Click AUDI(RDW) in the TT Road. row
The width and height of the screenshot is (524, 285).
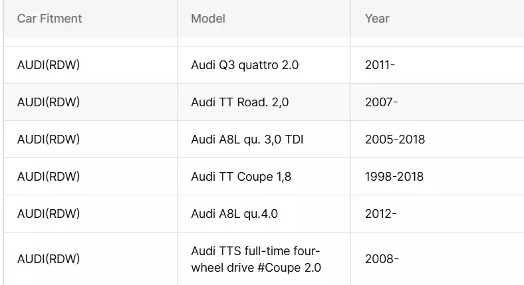tap(49, 102)
